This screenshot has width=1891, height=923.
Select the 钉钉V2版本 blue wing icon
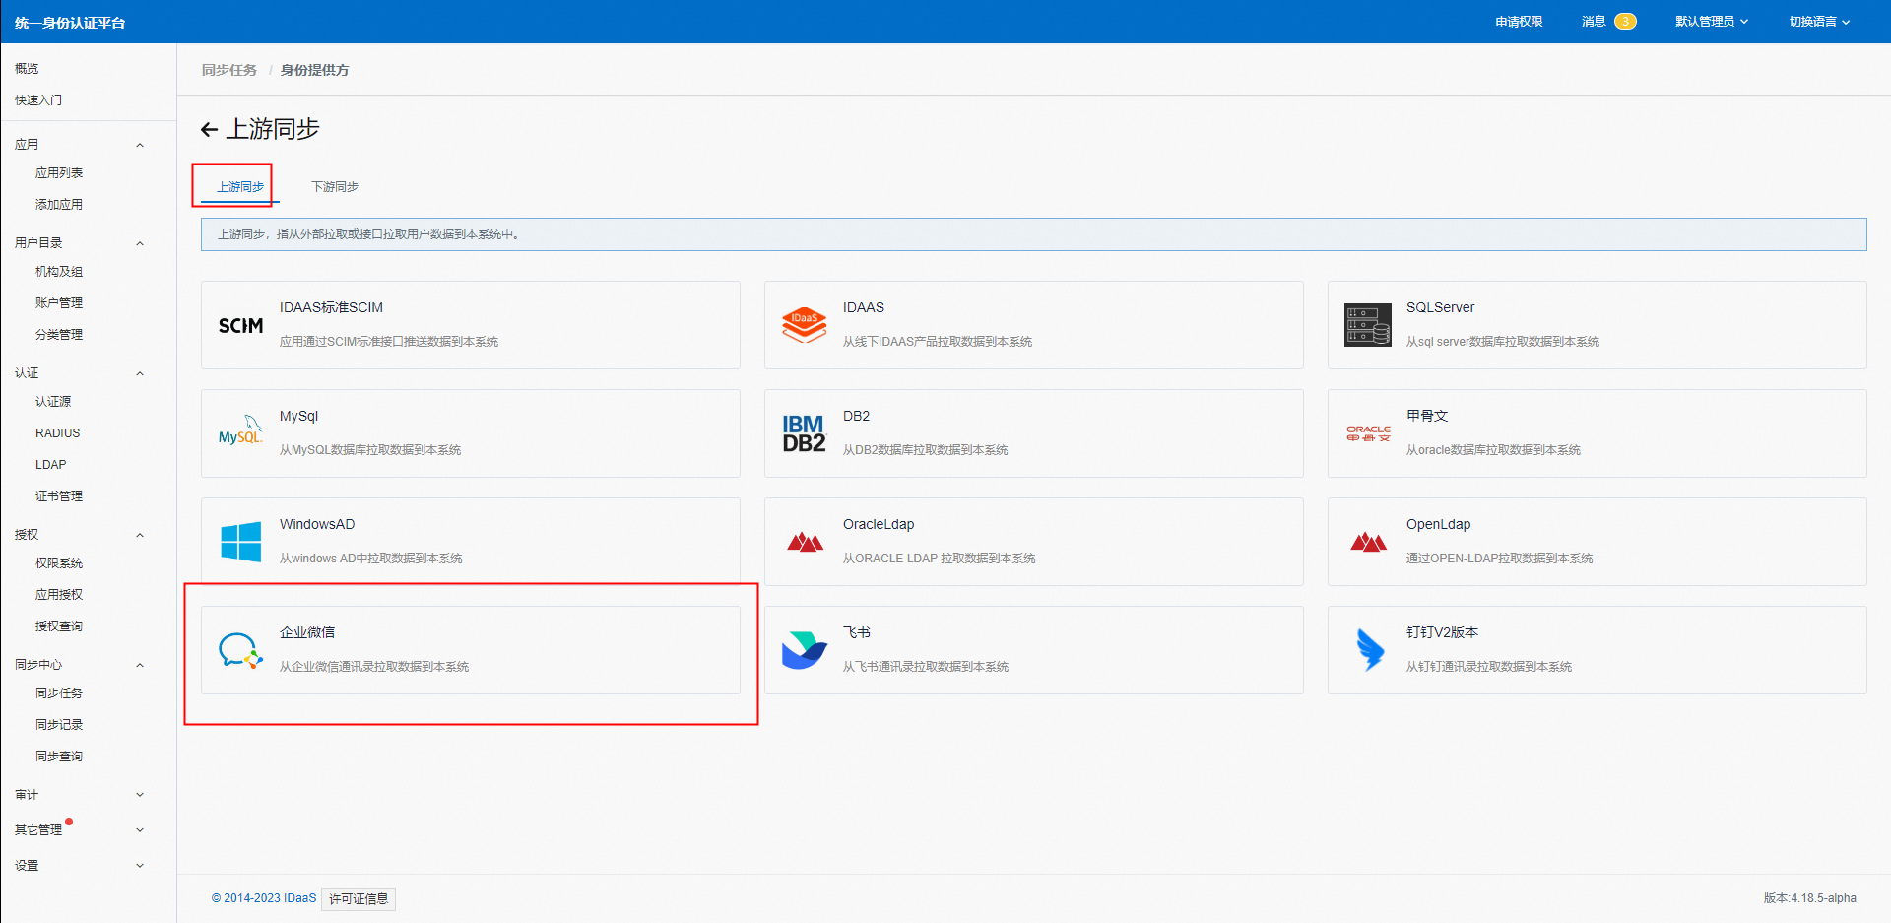1369,650
